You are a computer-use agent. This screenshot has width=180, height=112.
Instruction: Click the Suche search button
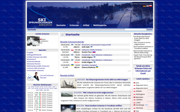coord(150,30)
